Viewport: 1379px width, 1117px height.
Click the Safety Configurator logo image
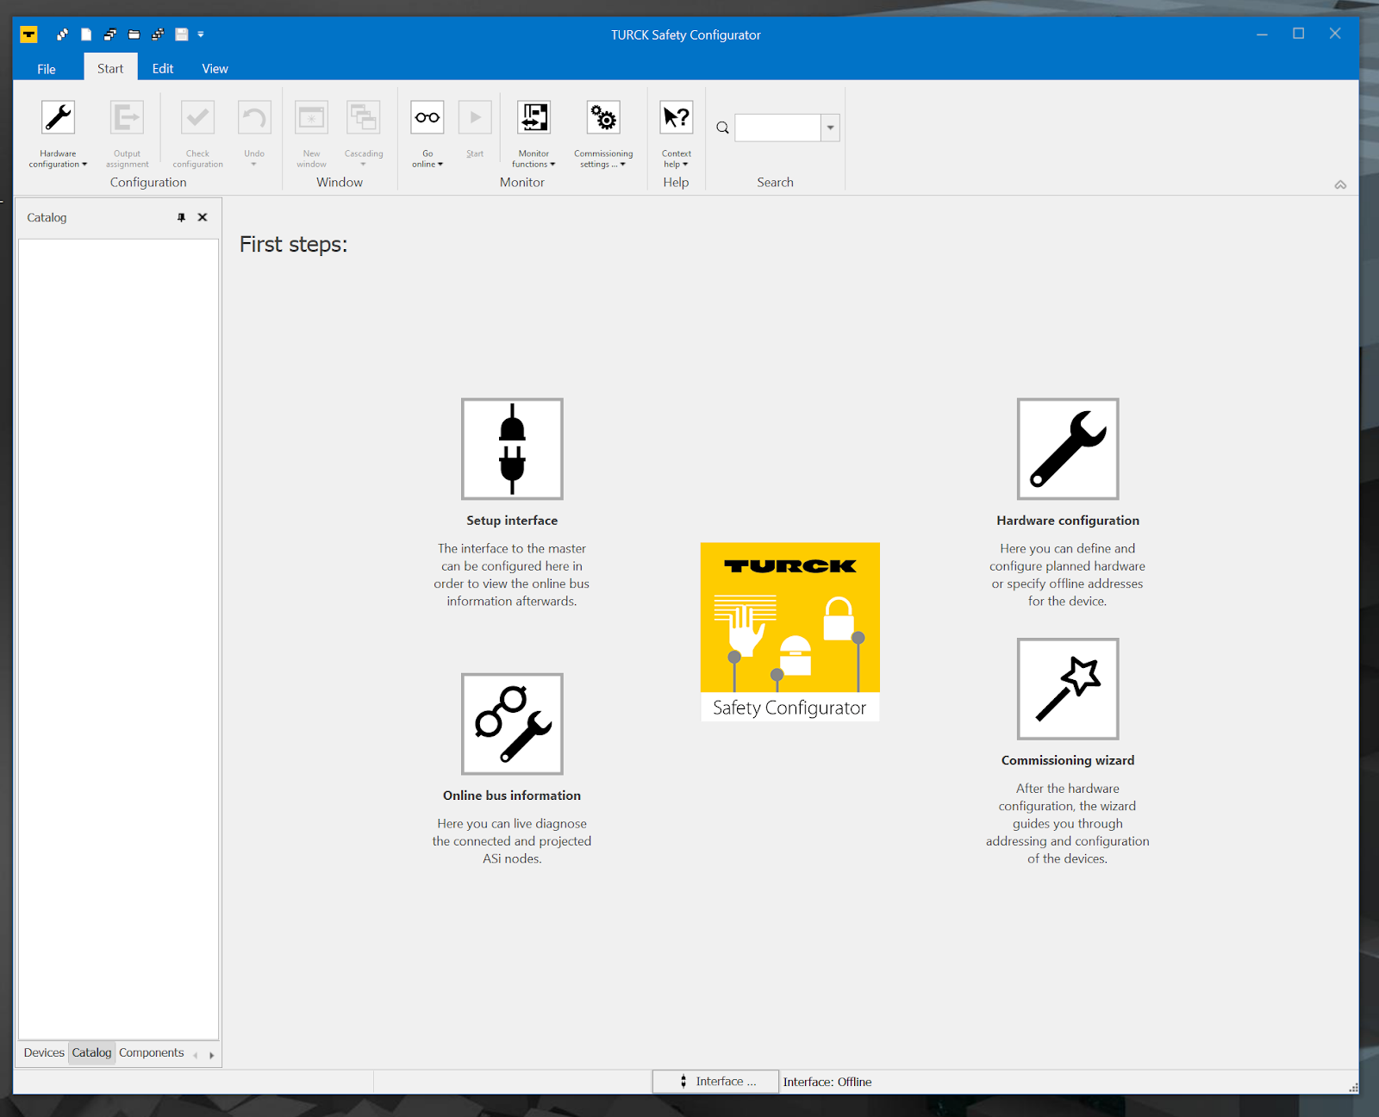(790, 632)
